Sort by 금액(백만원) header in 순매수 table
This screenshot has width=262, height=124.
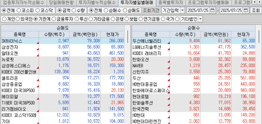(216, 34)
